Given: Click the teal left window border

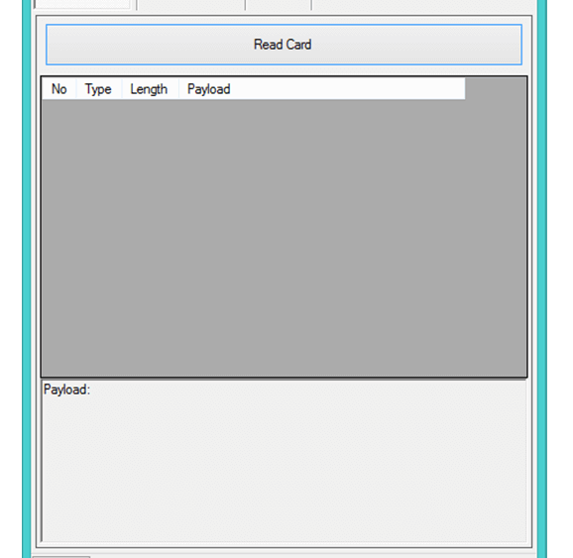Looking at the screenshot, I should tap(27, 279).
